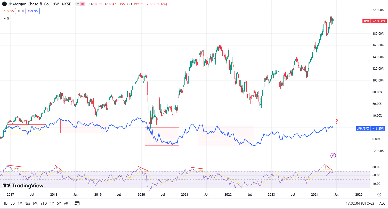Click the L195.33 low value
388x209 pixels.
[x=124, y=4]
